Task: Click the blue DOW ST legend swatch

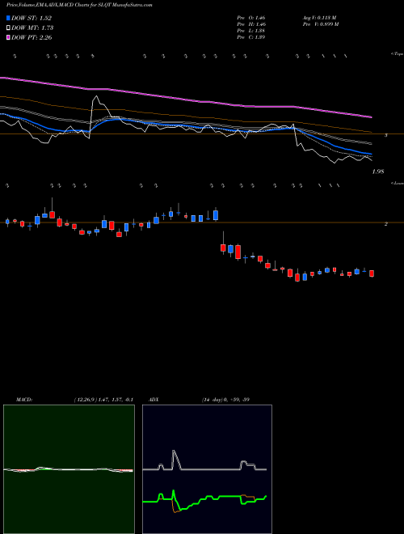Action: [8, 18]
